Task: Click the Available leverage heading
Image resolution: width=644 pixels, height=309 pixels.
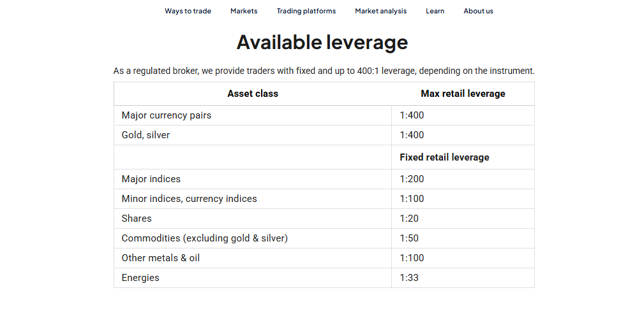Action: (x=322, y=42)
